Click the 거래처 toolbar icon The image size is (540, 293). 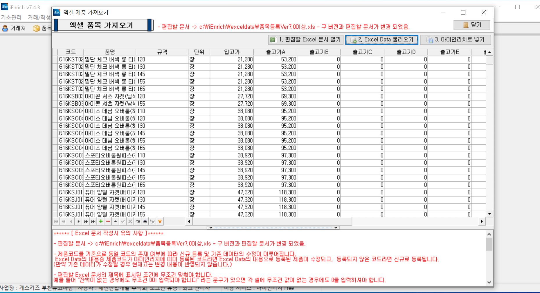14,28
